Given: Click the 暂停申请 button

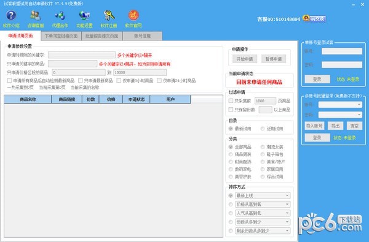Looking at the screenshot, I should tap(274, 59).
